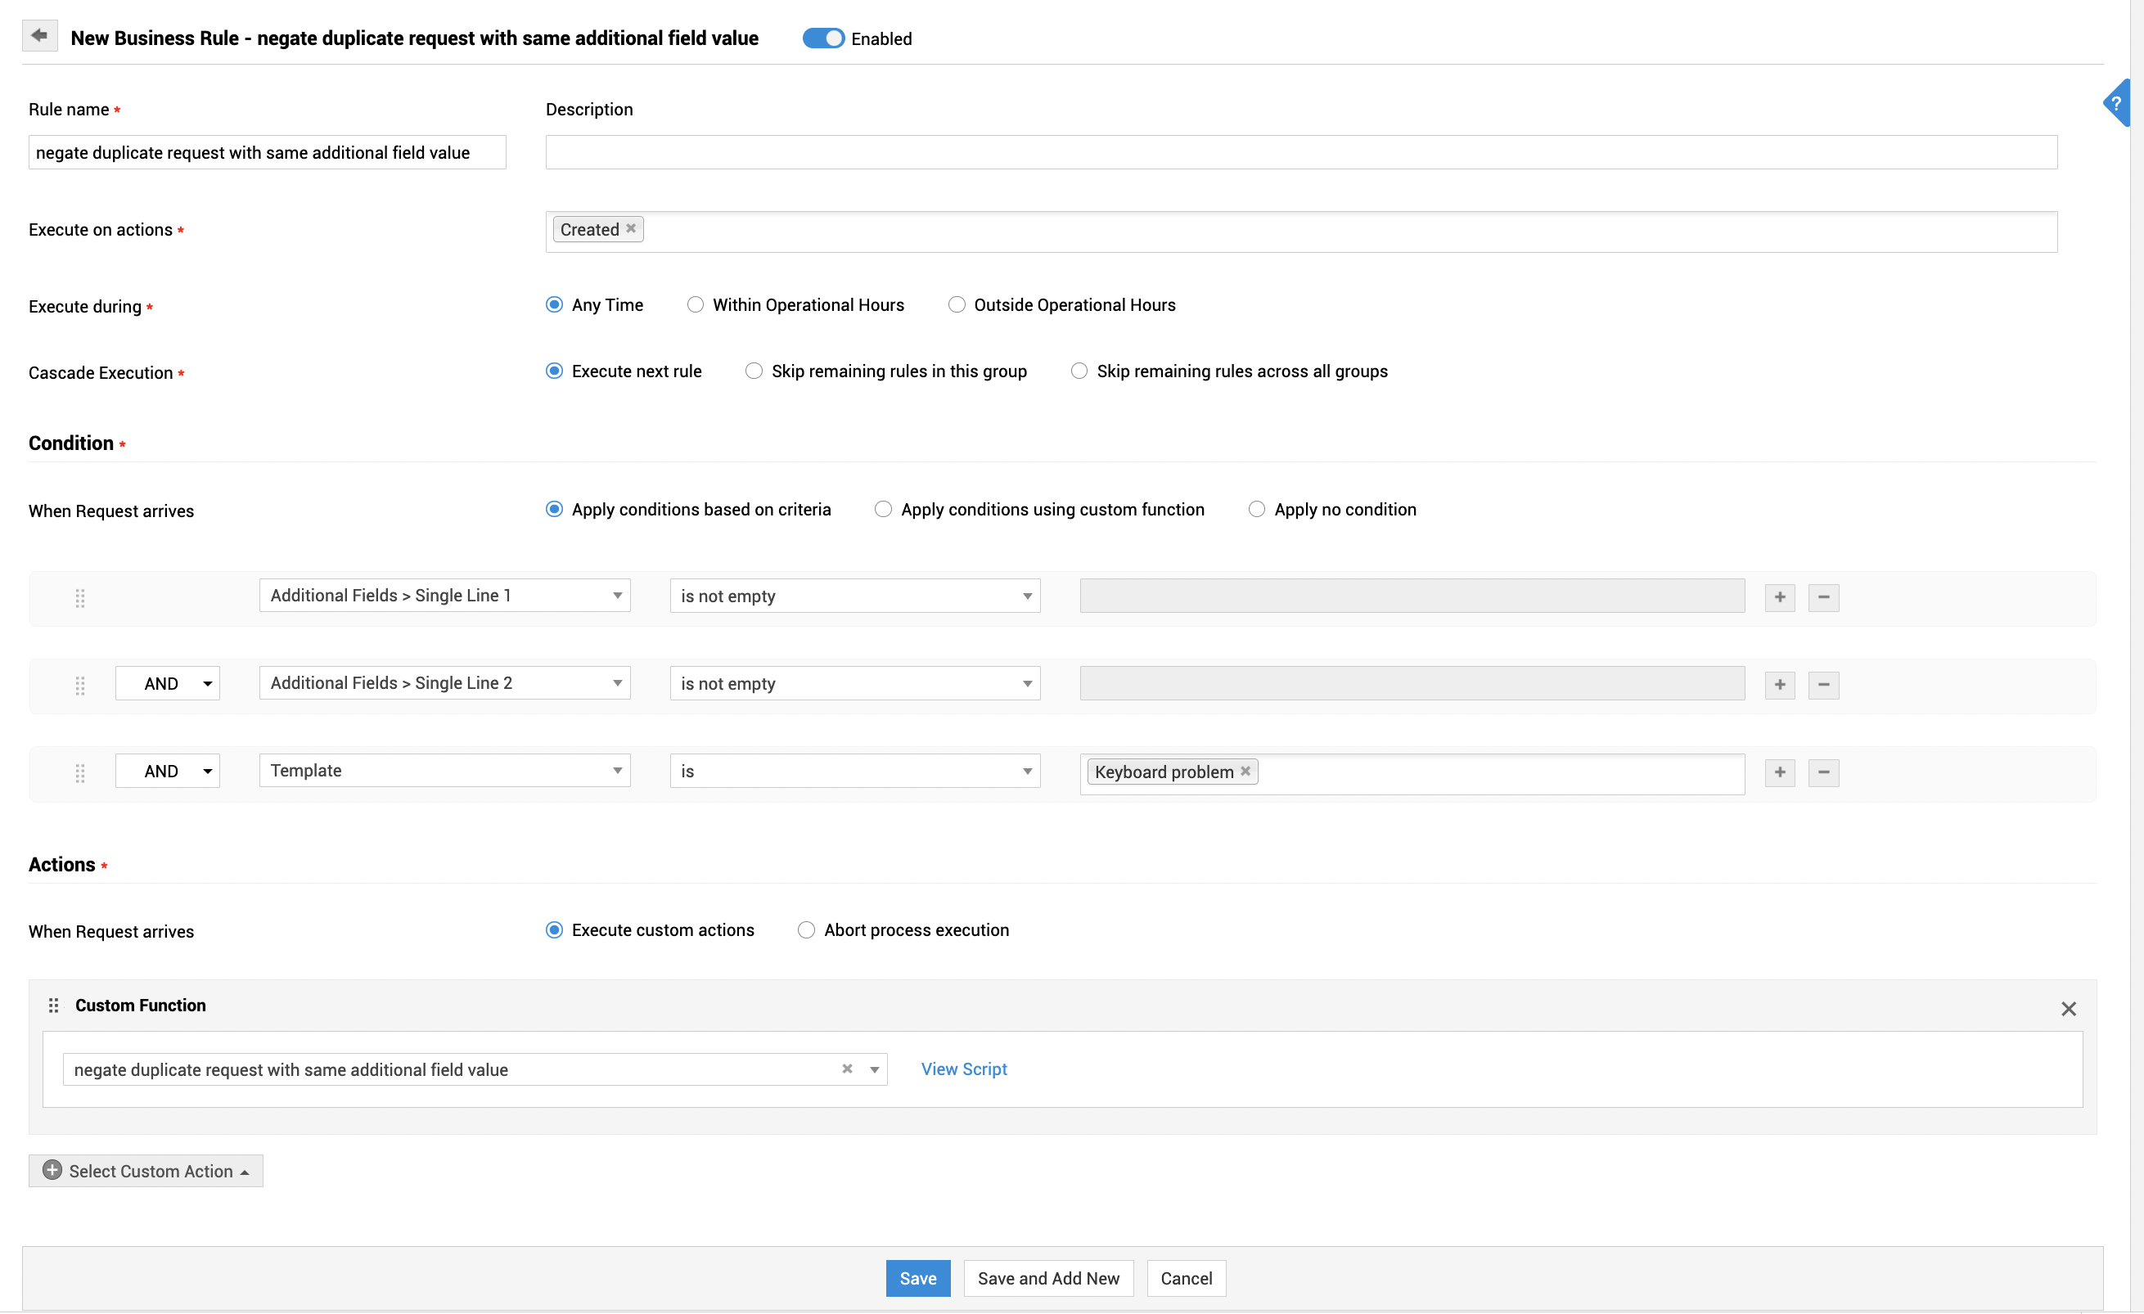2144x1314 pixels.
Task: Close the Custom Function action panel
Action: [2068, 1009]
